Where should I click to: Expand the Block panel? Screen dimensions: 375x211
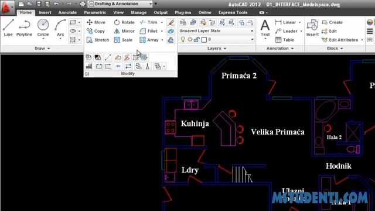pos(335,49)
